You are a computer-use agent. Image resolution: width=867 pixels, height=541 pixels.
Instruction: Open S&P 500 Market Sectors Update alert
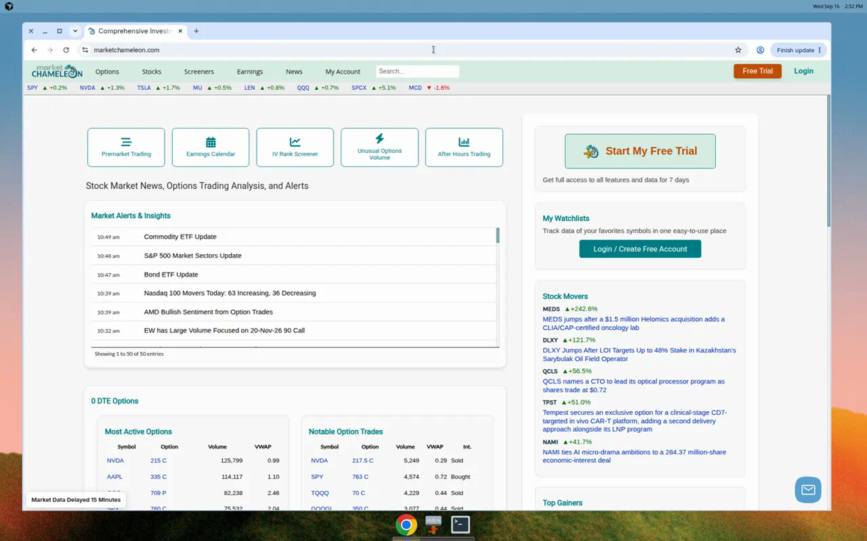point(193,255)
